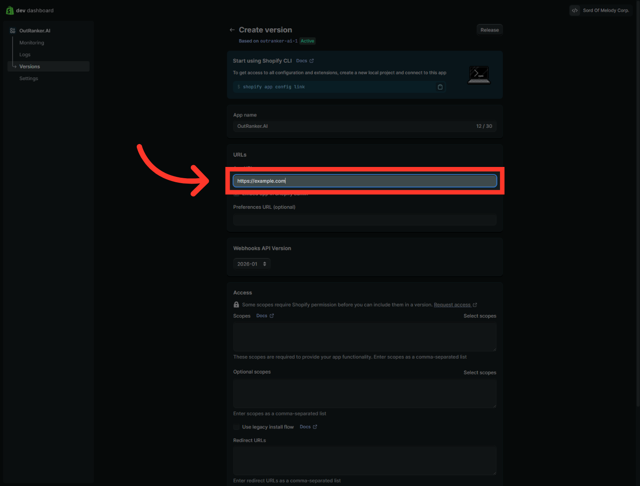Focus the App name field containing OutRanker.AI
The image size is (640, 486).
coord(365,126)
